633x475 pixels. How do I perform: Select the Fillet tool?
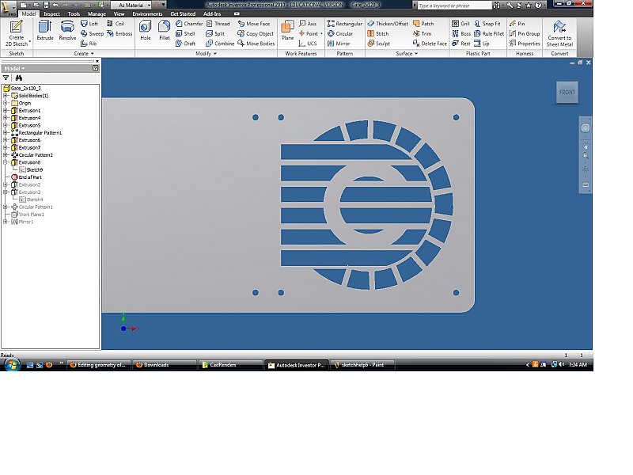pyautogui.click(x=165, y=31)
